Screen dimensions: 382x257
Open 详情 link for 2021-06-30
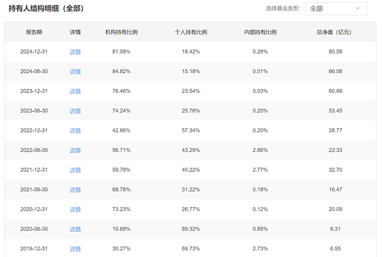[x=75, y=190]
